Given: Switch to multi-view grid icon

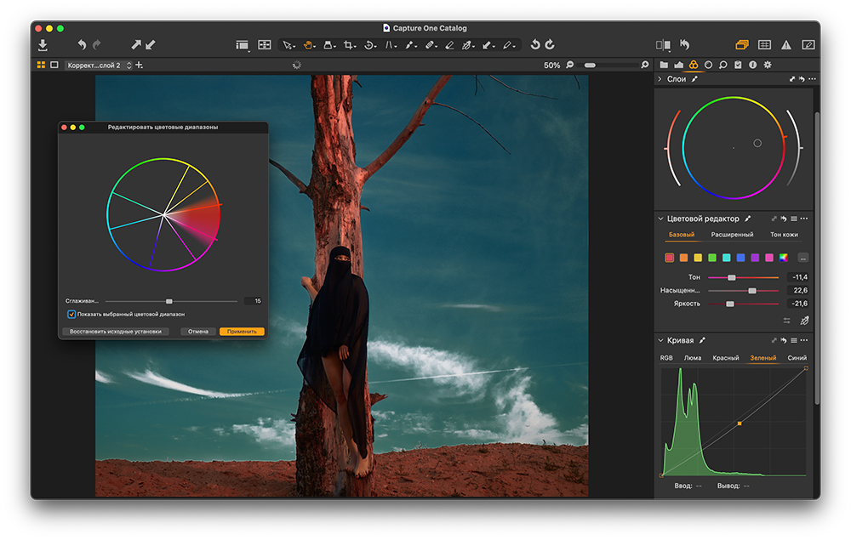Looking at the screenshot, I should click(41, 65).
